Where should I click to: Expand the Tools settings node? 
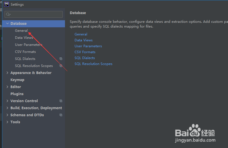(x=7, y=122)
